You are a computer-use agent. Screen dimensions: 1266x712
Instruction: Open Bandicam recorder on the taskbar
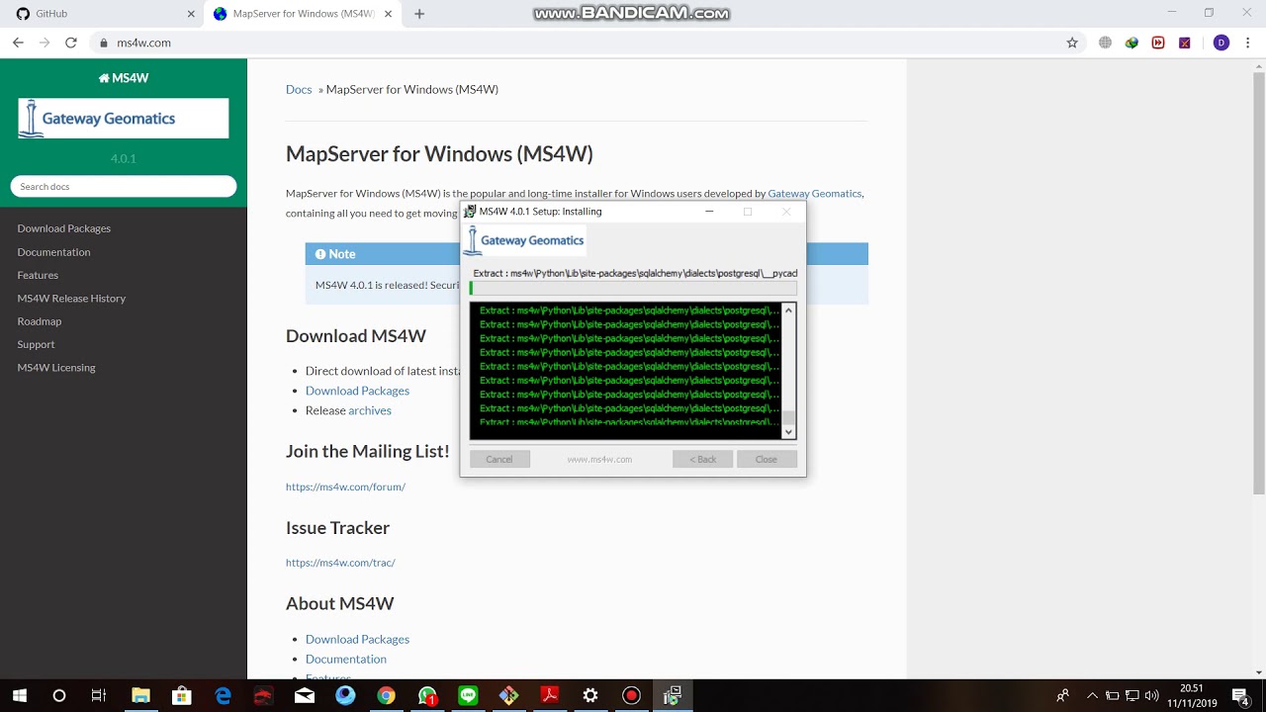(631, 696)
